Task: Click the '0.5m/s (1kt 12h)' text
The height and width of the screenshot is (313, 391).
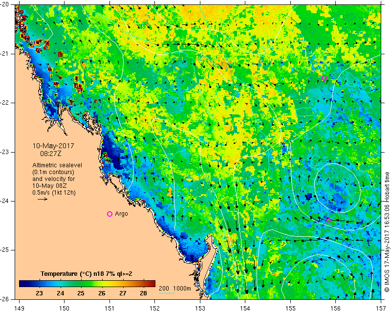Action: pyautogui.click(x=54, y=193)
